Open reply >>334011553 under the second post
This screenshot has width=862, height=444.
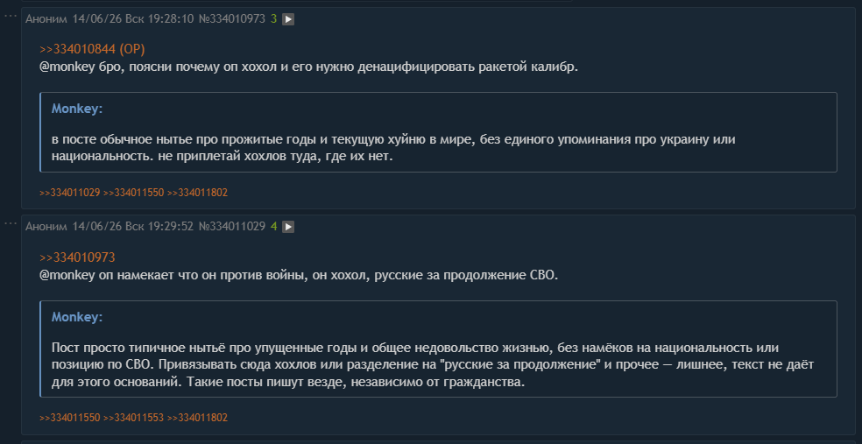pos(133,418)
